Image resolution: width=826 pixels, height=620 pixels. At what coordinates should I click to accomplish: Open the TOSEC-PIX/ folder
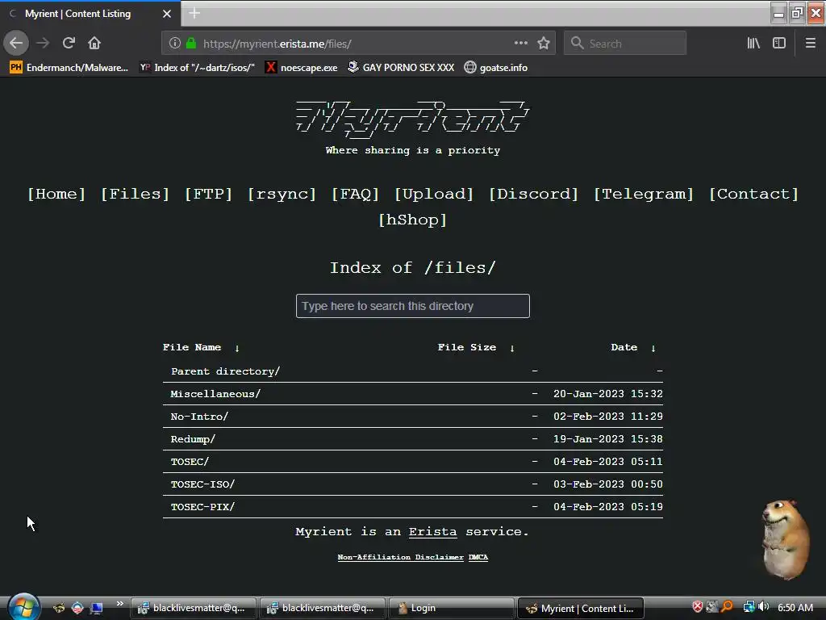pos(202,507)
